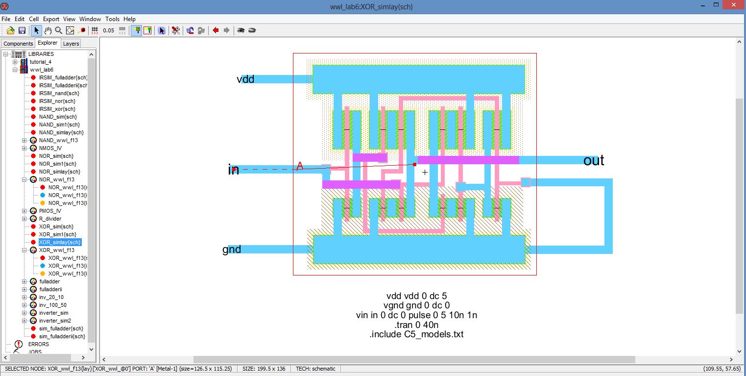Toggle the Click/Select/Move arrow tool
746x376 pixels.
(37, 30)
